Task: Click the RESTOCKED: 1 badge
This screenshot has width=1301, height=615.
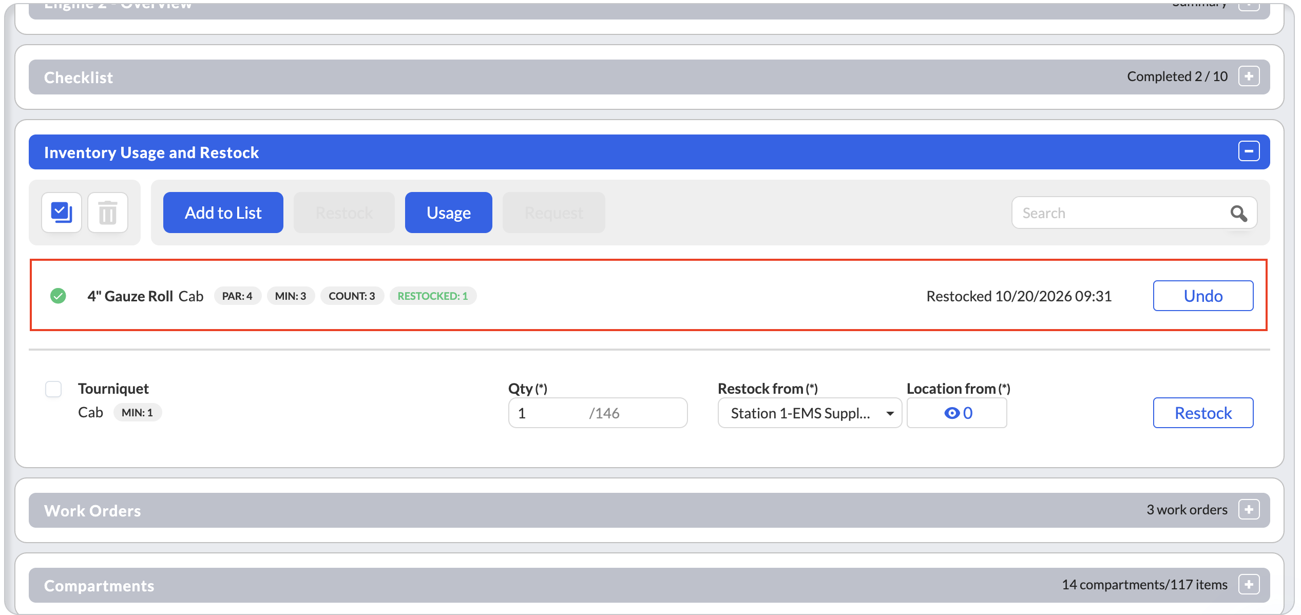Action: pos(433,296)
